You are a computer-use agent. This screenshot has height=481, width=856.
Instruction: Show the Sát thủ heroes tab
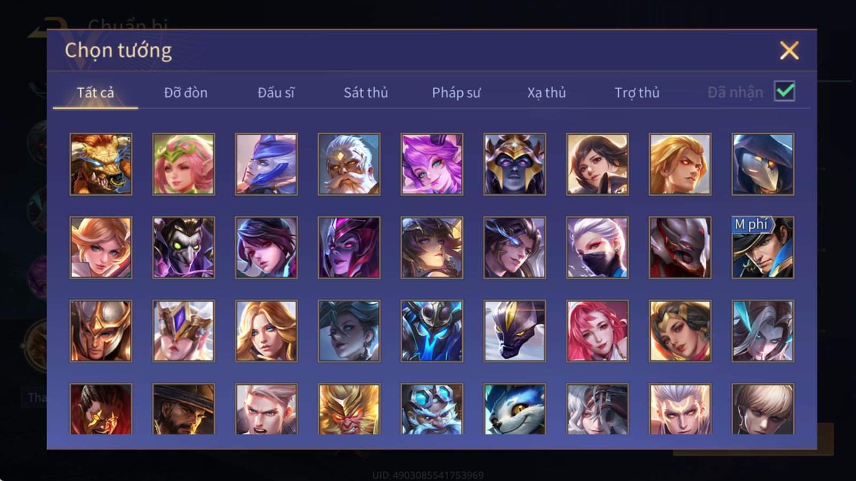tap(366, 92)
